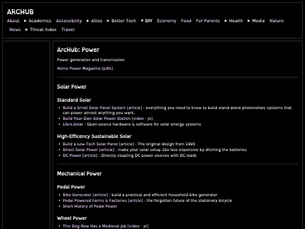Open the ARCHUB site title link
This screenshot has width=305, height=229.
[20, 12]
